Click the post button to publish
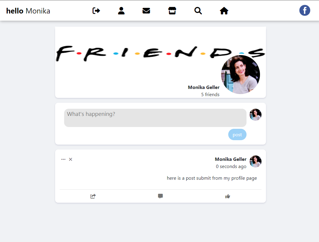This screenshot has width=319, height=242. (237, 134)
